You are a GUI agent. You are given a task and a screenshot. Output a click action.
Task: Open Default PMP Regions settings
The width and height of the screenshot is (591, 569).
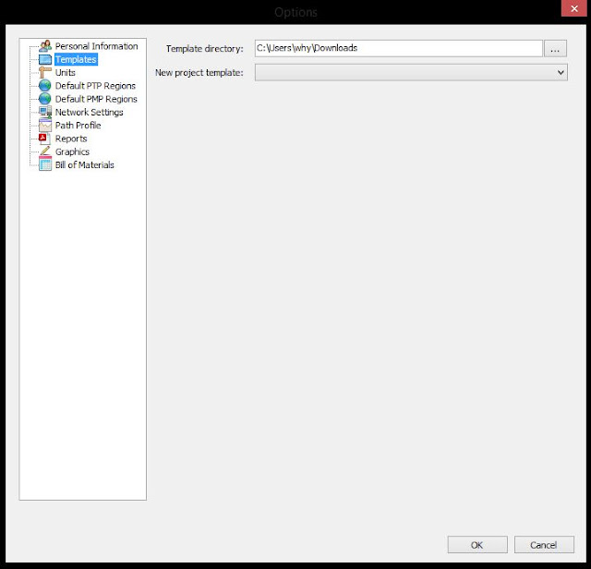pos(96,99)
